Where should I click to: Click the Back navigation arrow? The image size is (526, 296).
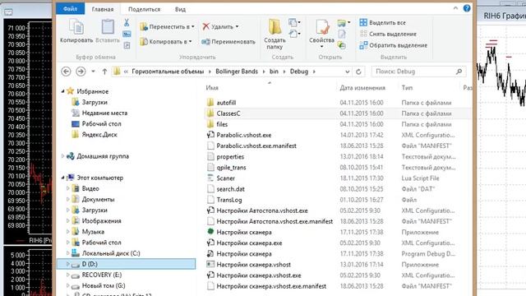(x=66, y=72)
